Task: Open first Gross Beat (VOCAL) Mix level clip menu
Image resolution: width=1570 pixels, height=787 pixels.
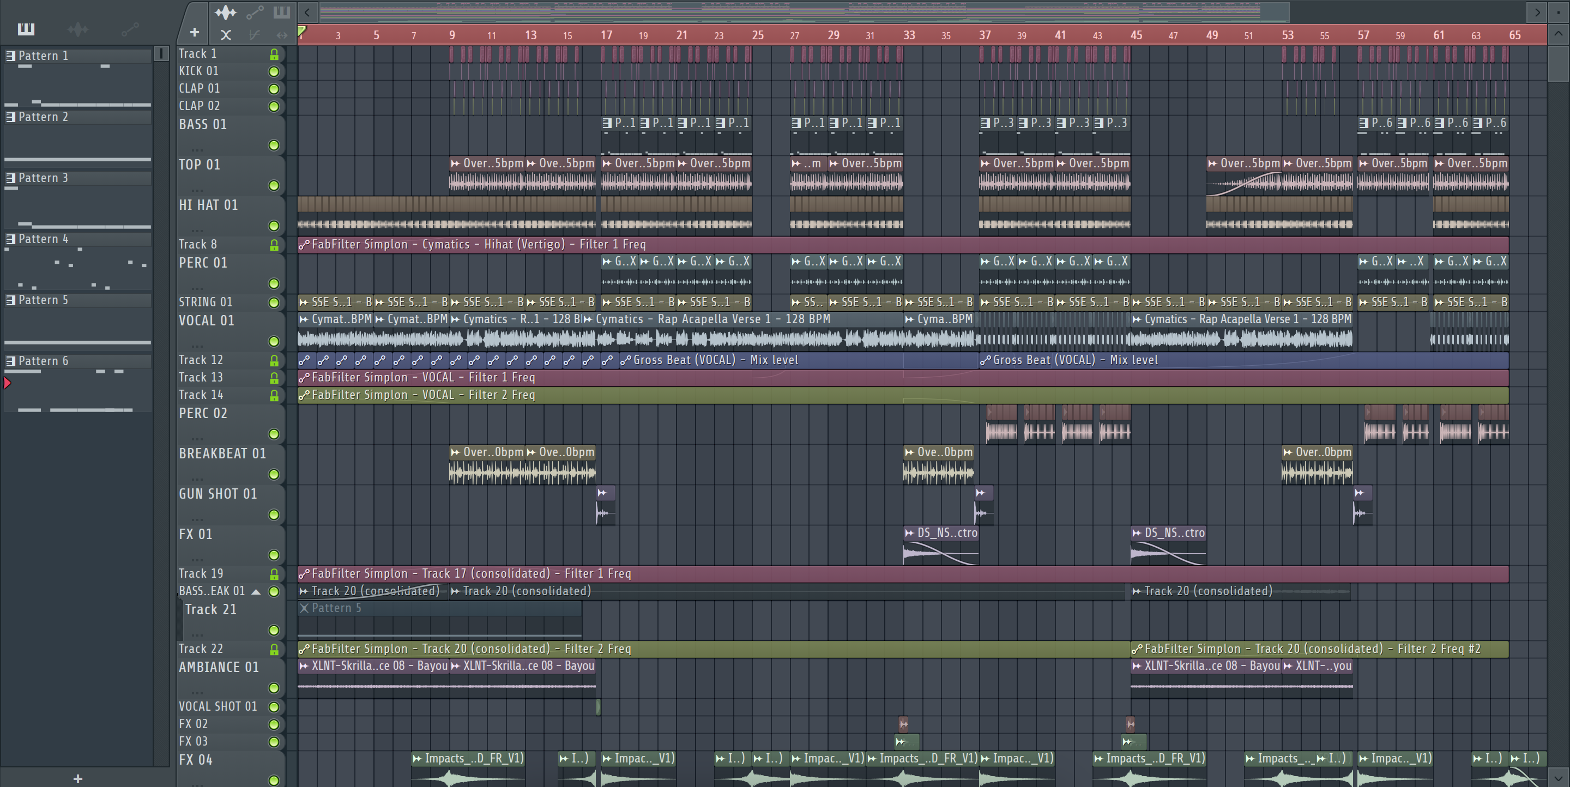Action: [x=626, y=361]
